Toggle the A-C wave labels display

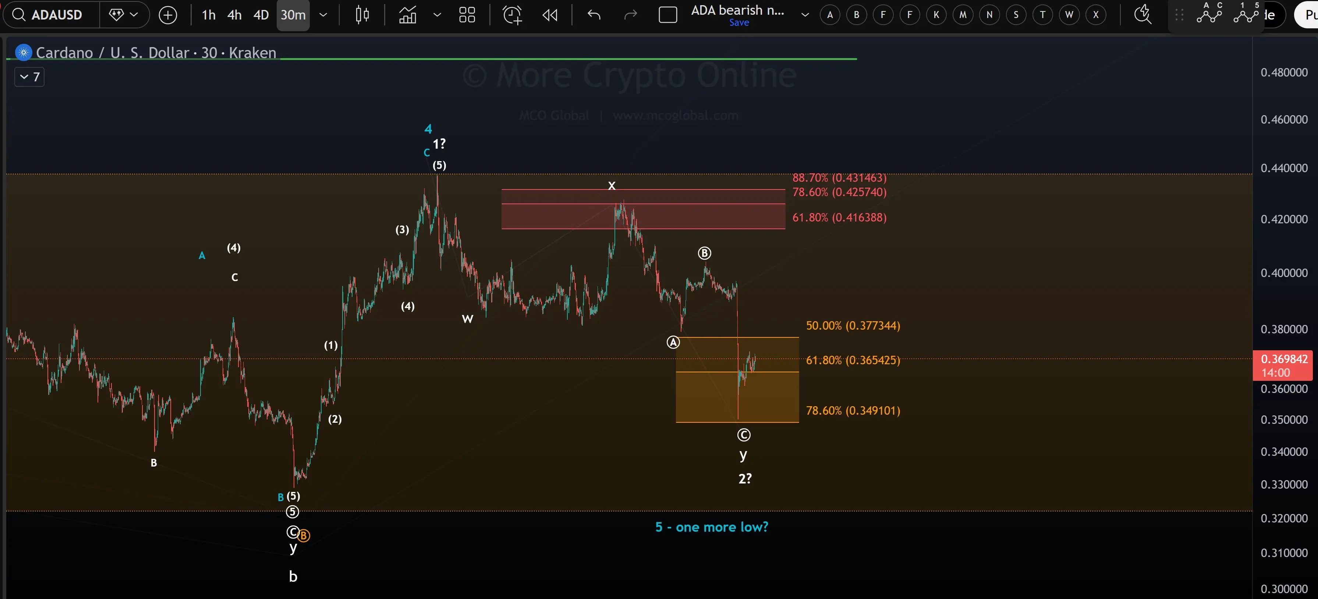click(1209, 14)
